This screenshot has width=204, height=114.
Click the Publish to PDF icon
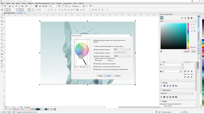click(x=46, y=6)
